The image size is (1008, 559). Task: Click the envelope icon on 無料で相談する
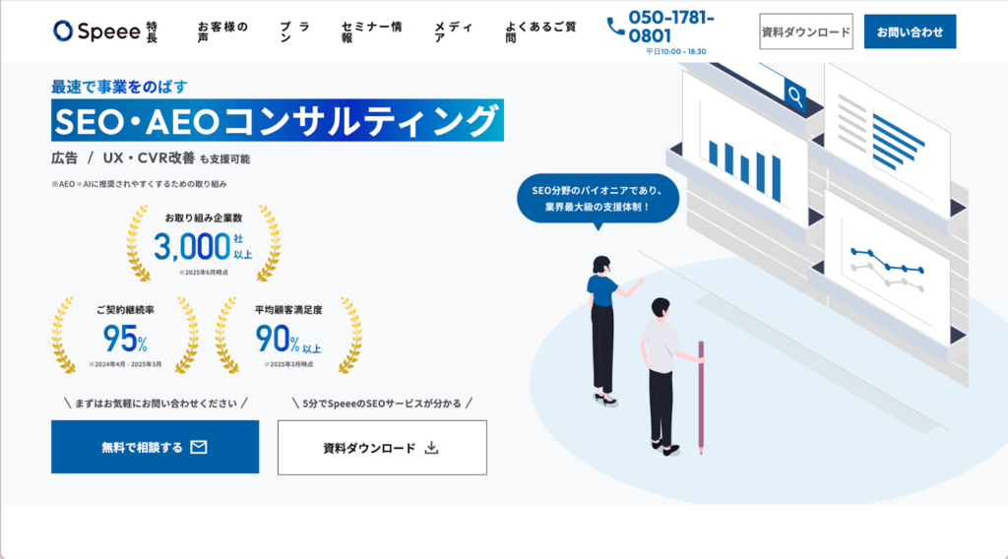coord(199,447)
